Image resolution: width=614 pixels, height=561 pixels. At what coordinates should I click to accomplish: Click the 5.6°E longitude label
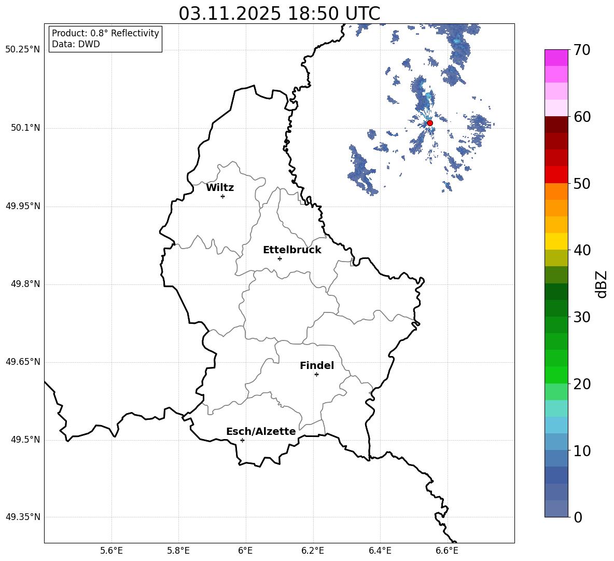pyautogui.click(x=111, y=551)
